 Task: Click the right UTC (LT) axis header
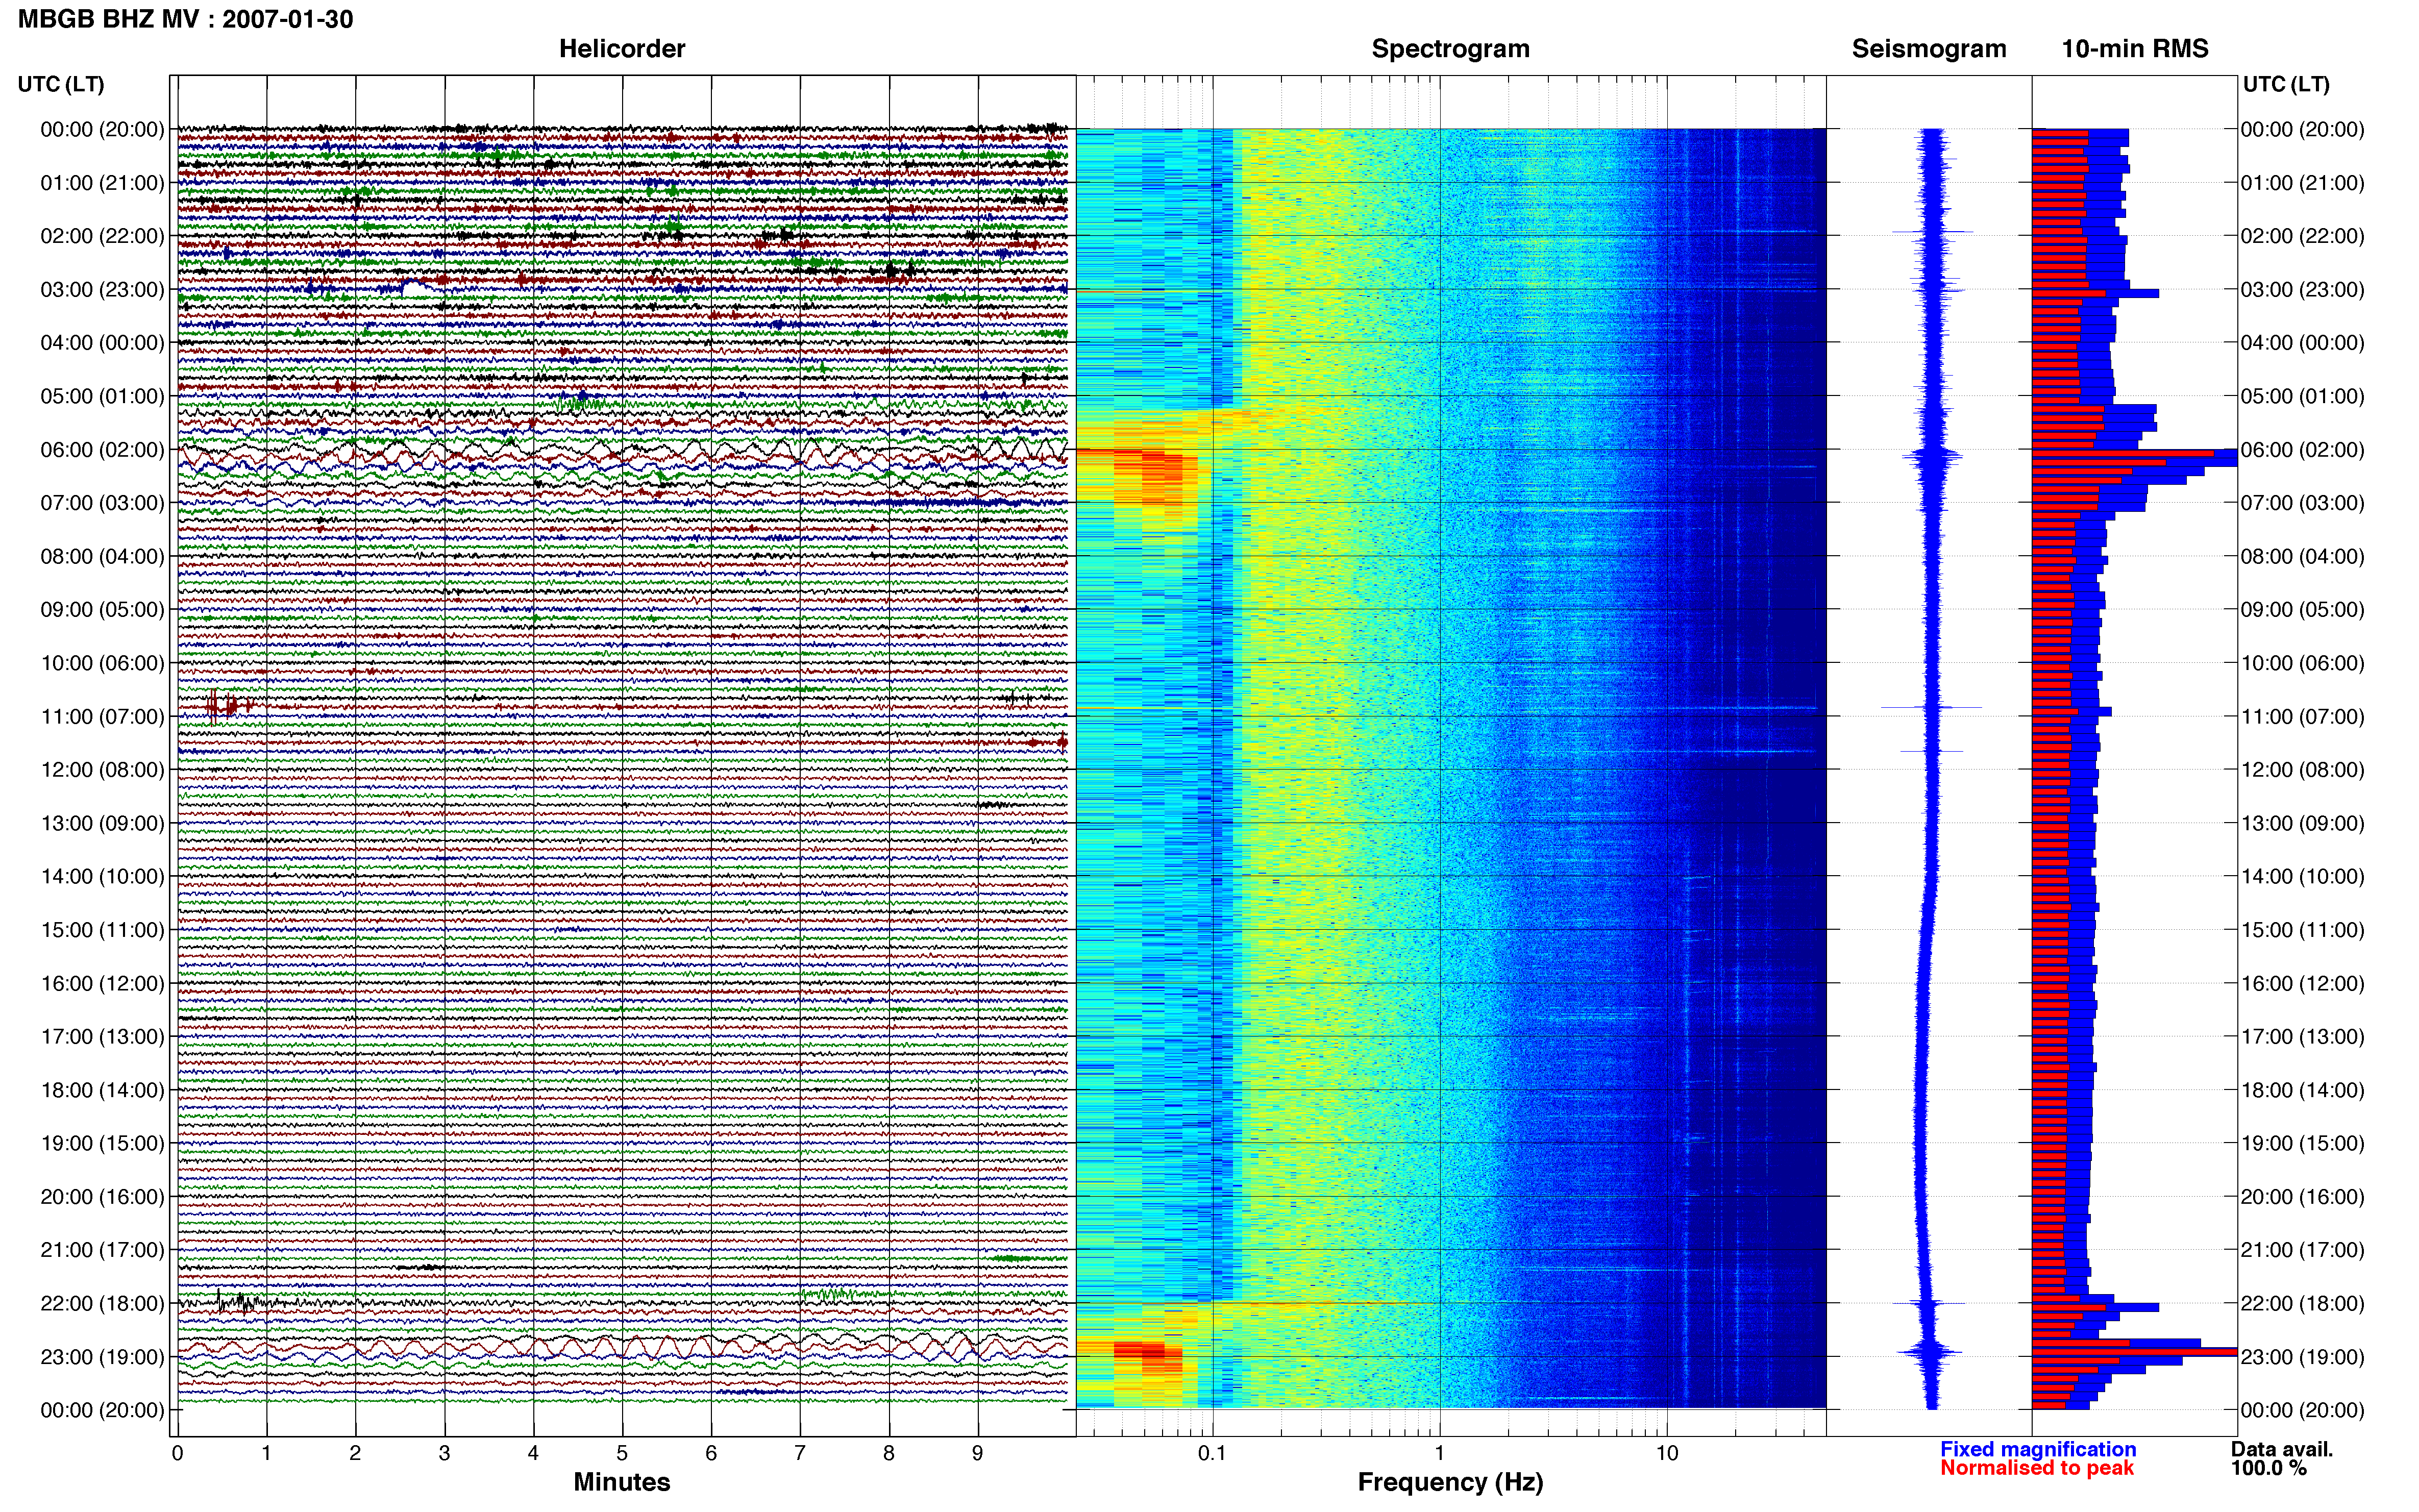(2286, 84)
